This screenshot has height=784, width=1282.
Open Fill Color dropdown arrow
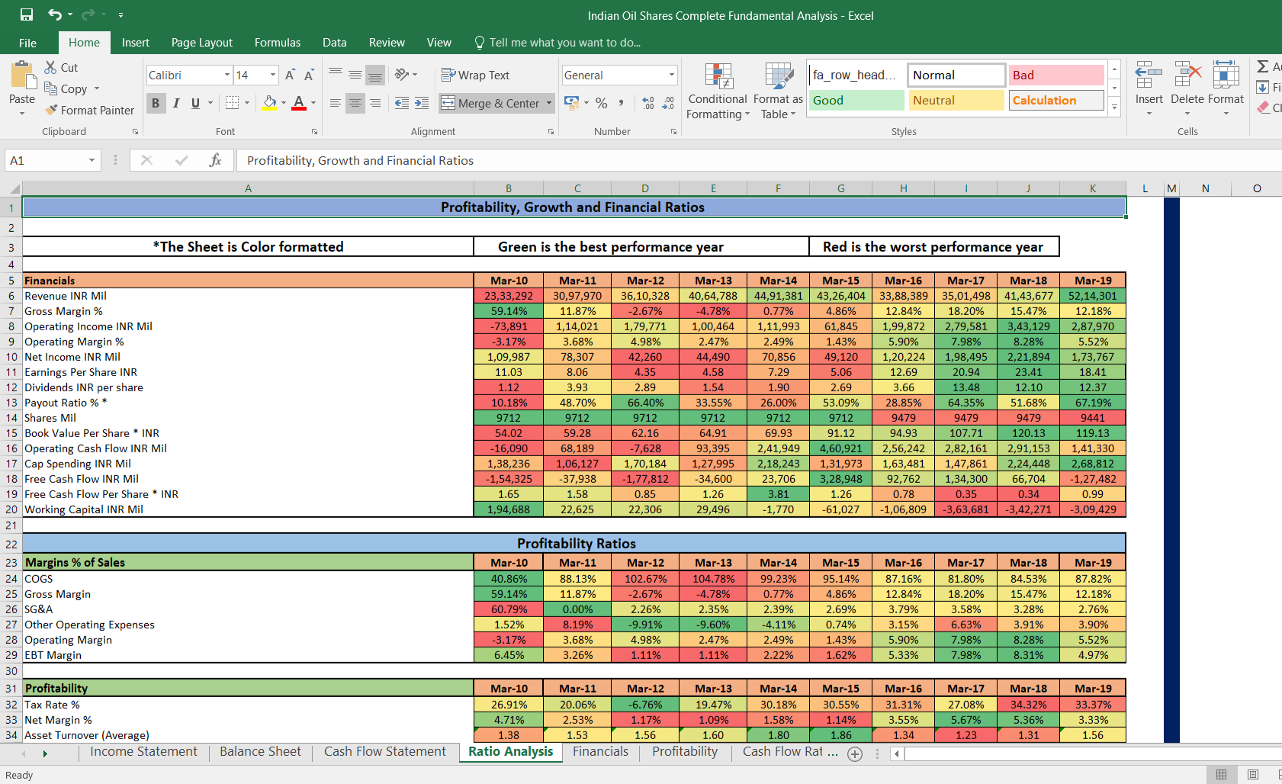[x=284, y=103]
